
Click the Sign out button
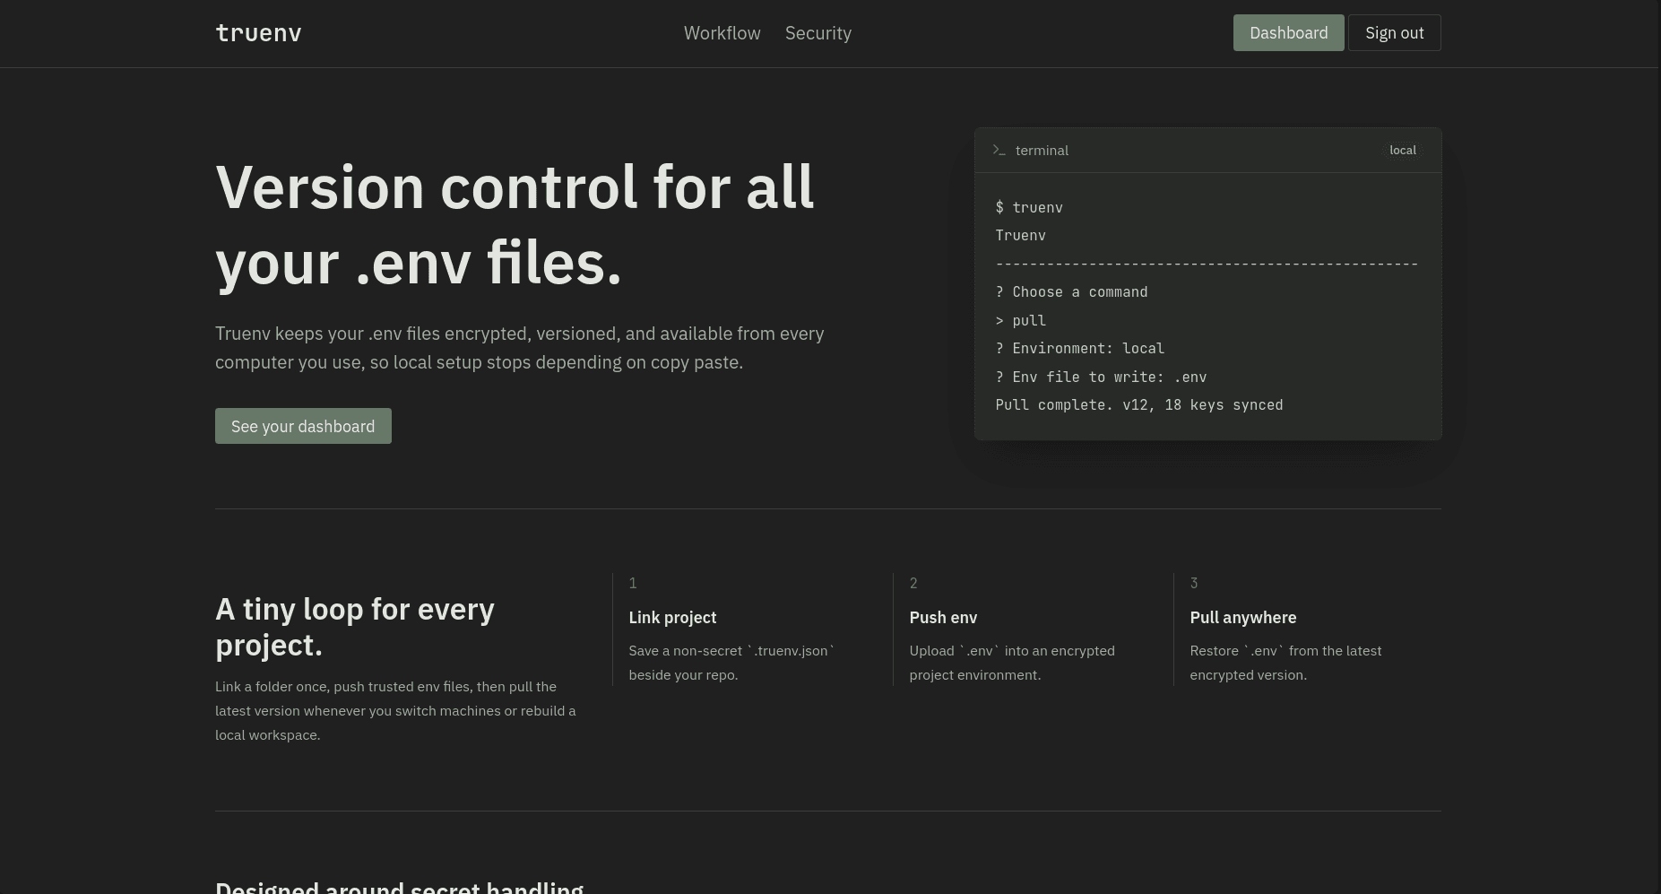[x=1394, y=33]
